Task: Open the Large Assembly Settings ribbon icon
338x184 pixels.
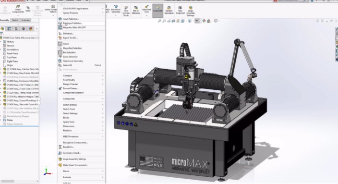Action: click(191, 11)
